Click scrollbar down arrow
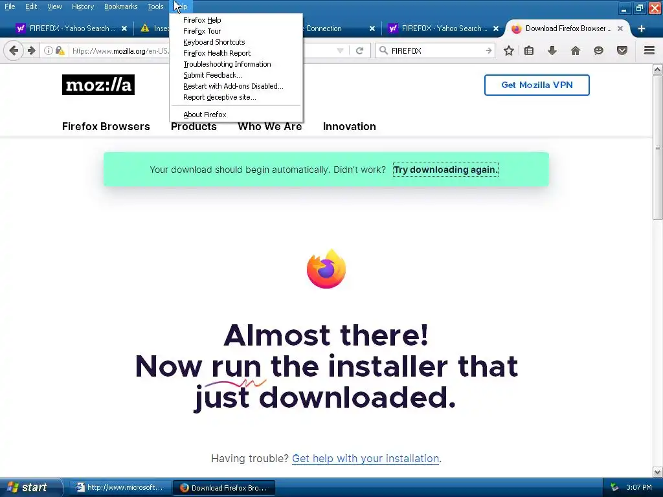Viewport: 663px width, 497px height. 657,472
